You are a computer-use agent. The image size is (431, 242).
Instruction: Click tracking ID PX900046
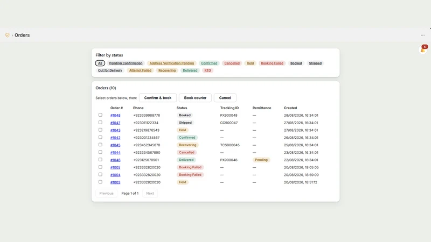point(228,160)
